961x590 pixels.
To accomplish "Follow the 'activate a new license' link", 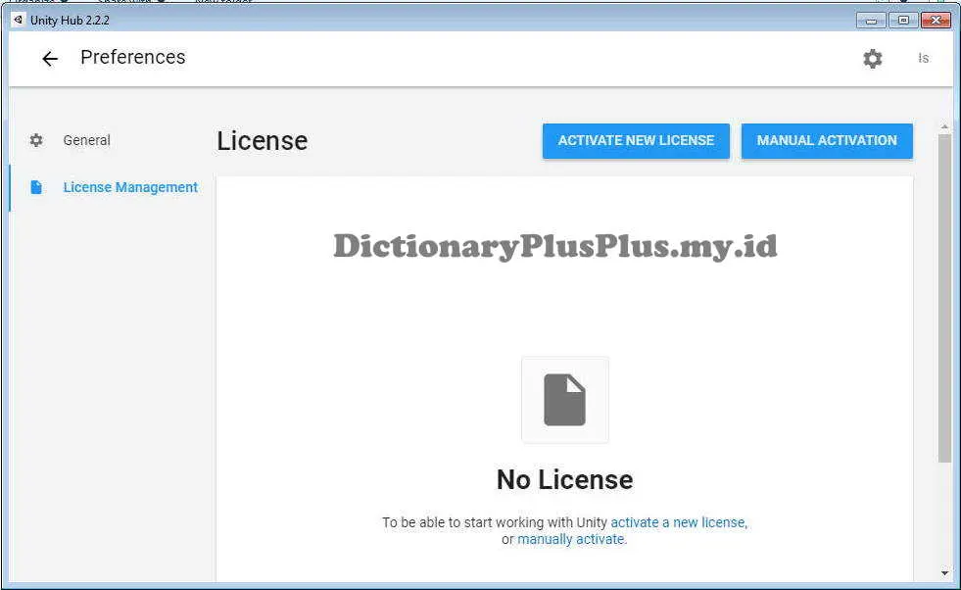I will [679, 522].
